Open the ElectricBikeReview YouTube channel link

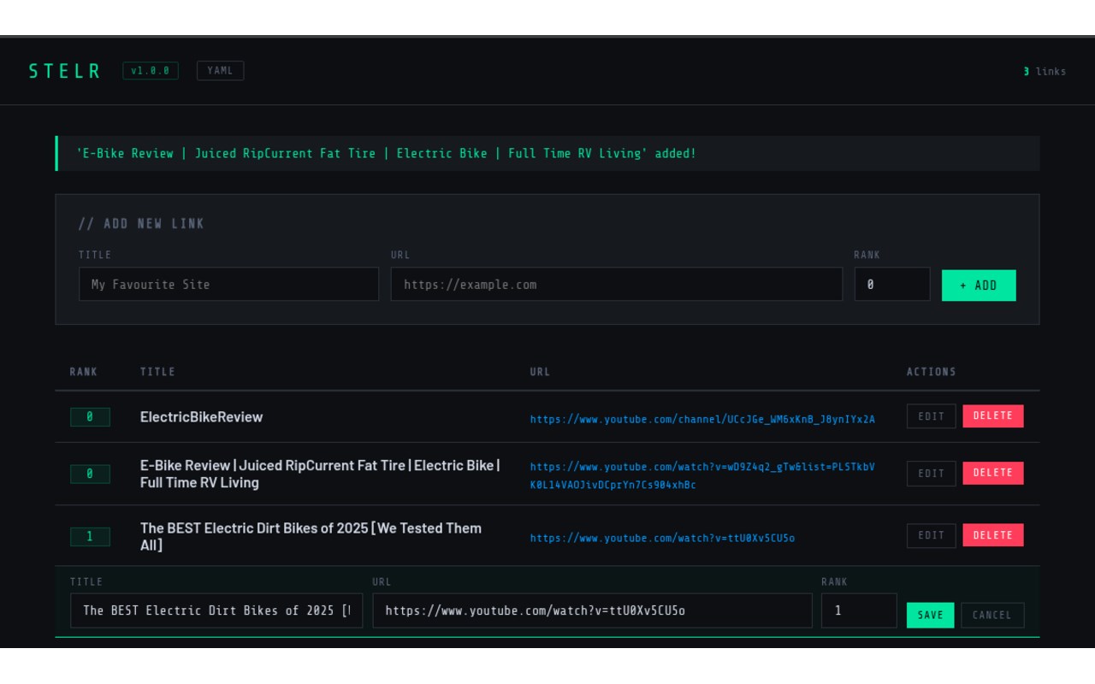tap(702, 419)
